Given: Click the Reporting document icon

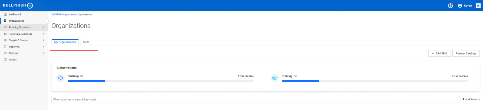Looking at the screenshot, I should [x=5, y=47].
